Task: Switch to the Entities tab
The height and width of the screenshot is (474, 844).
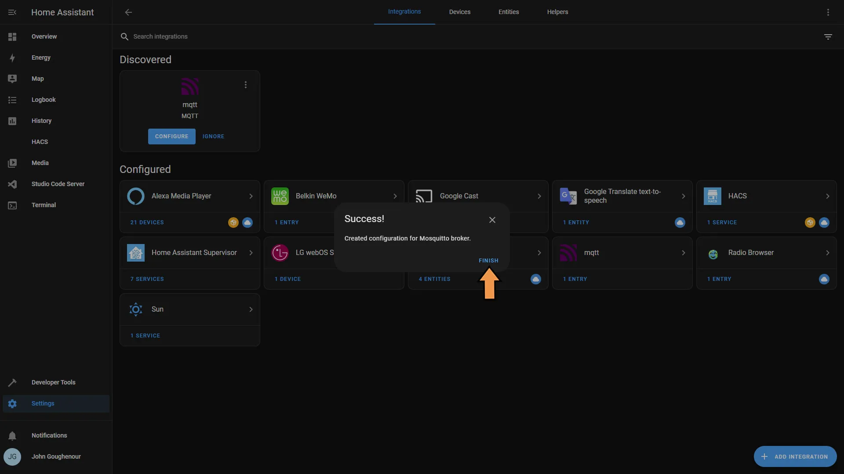Action: click(509, 12)
